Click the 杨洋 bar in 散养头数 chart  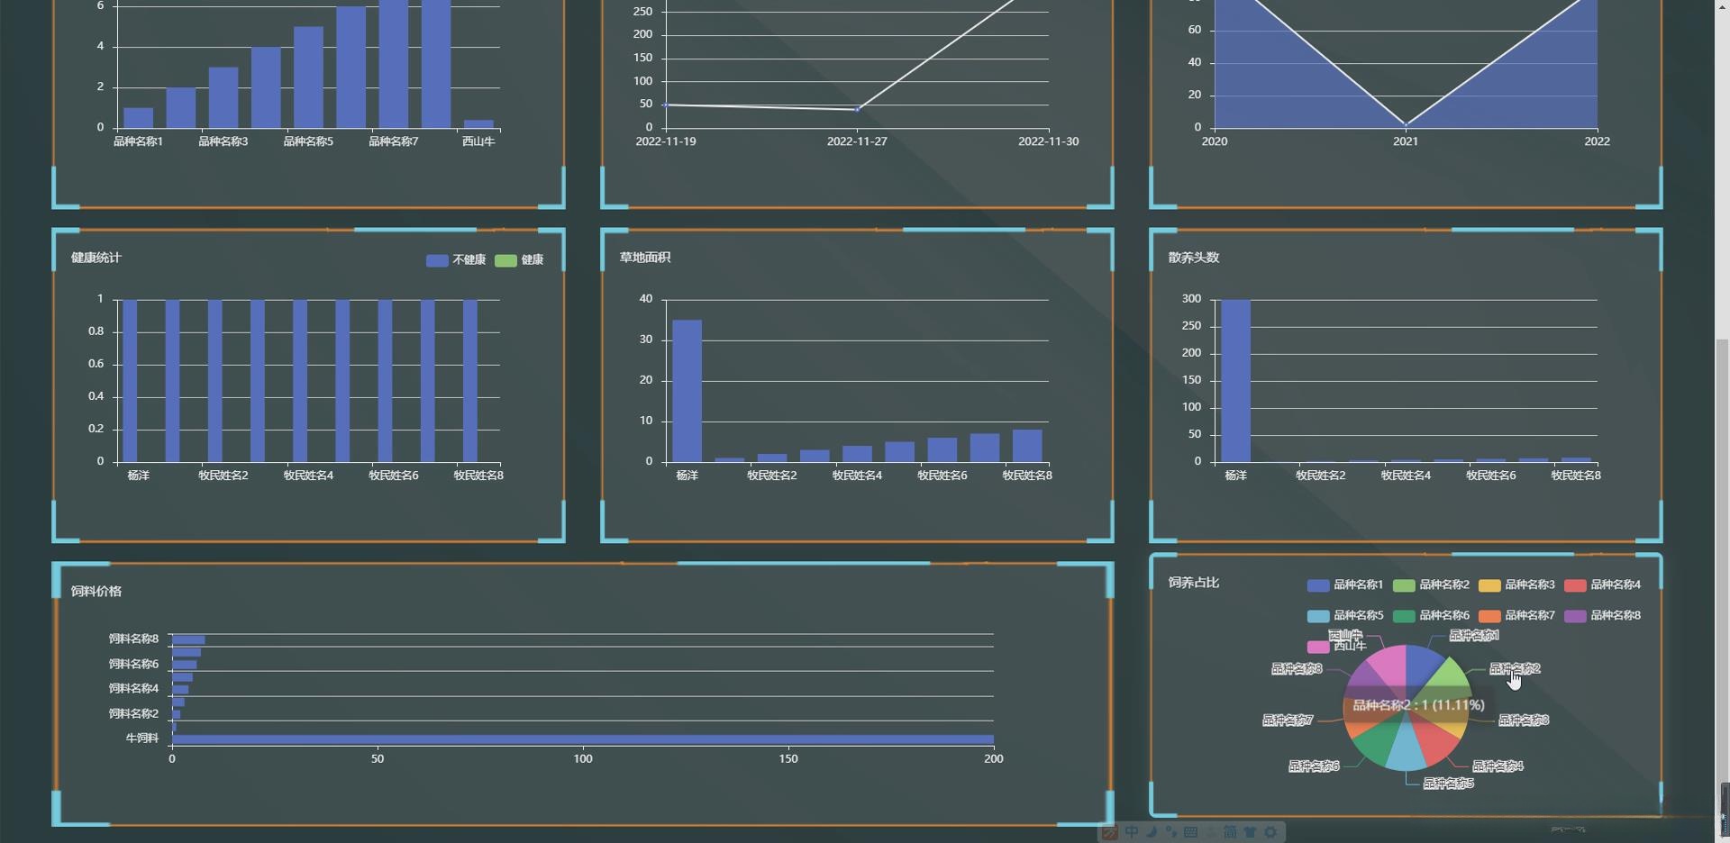tap(1235, 380)
